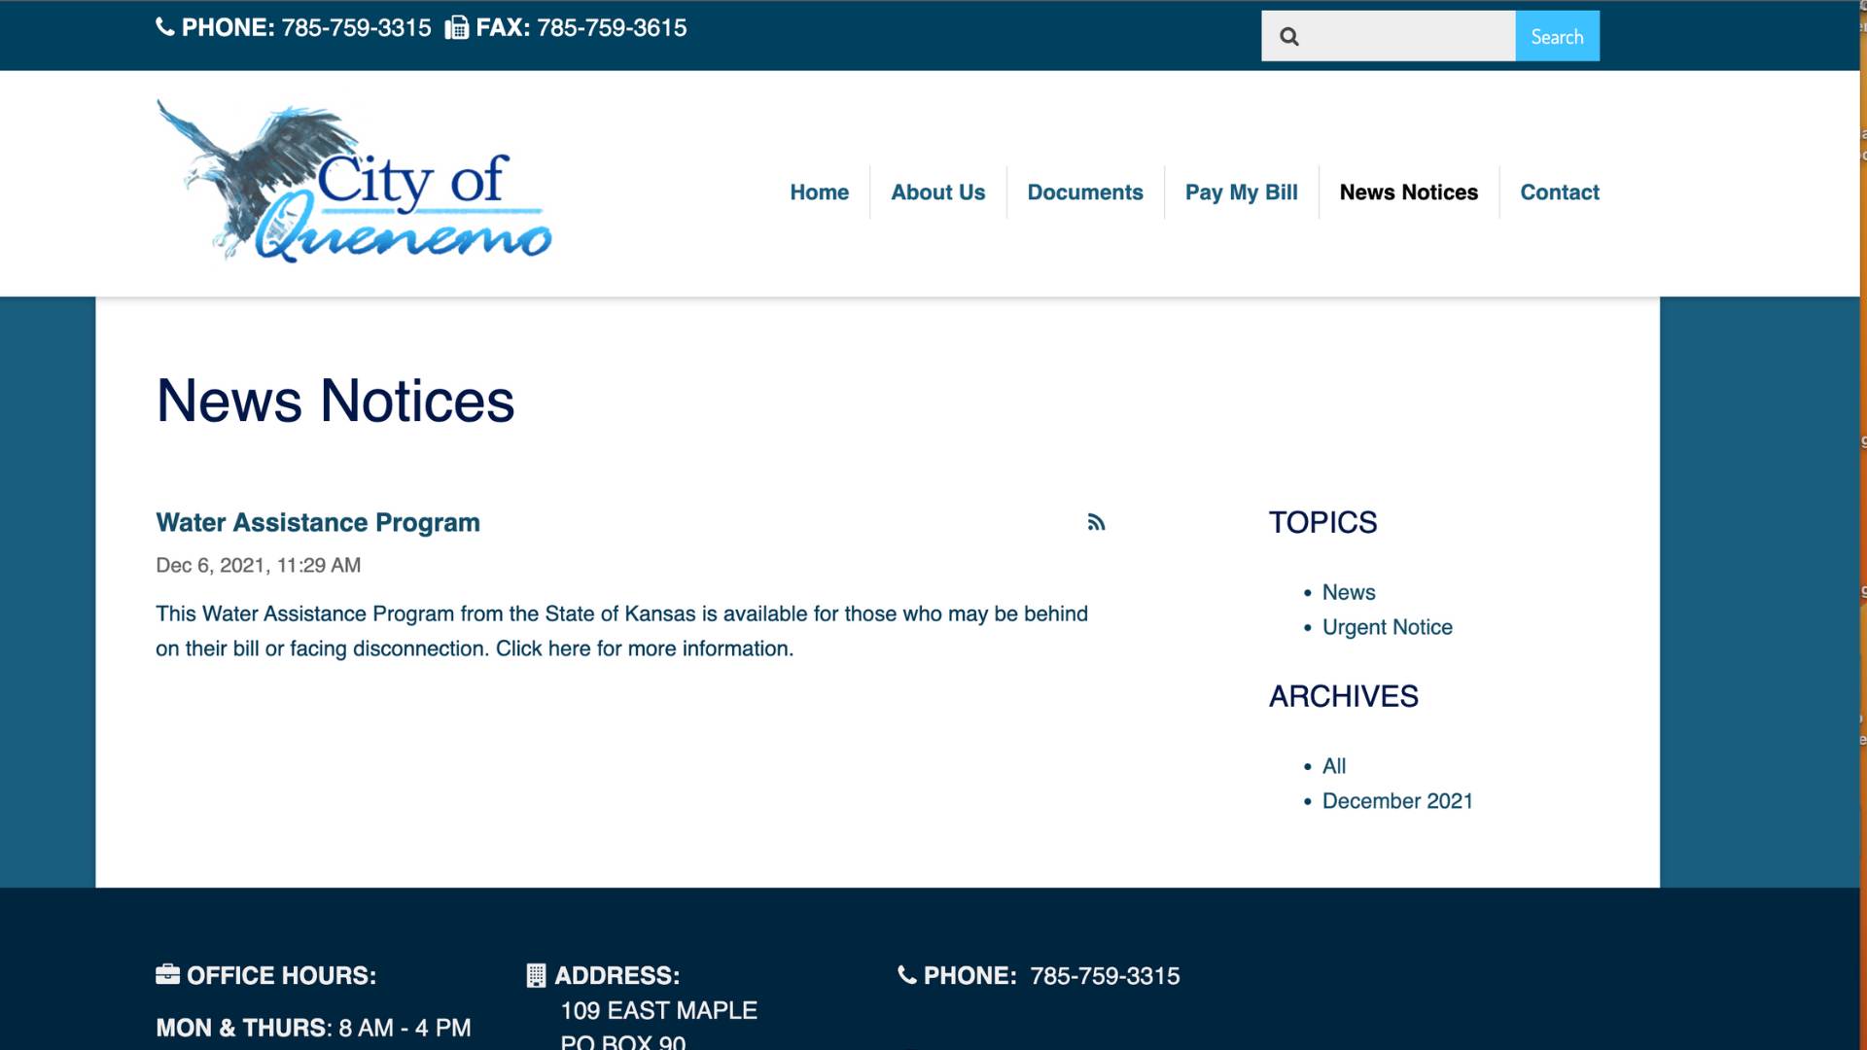Click the building icon beside Address
Viewport: 1867px width, 1050px height.
[536, 975]
